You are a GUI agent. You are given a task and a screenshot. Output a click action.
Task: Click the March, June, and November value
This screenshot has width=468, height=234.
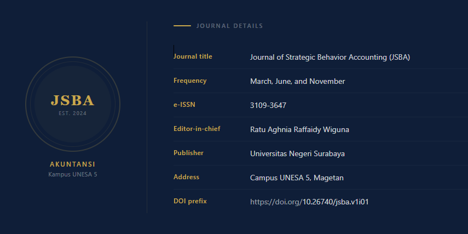pyautogui.click(x=297, y=81)
